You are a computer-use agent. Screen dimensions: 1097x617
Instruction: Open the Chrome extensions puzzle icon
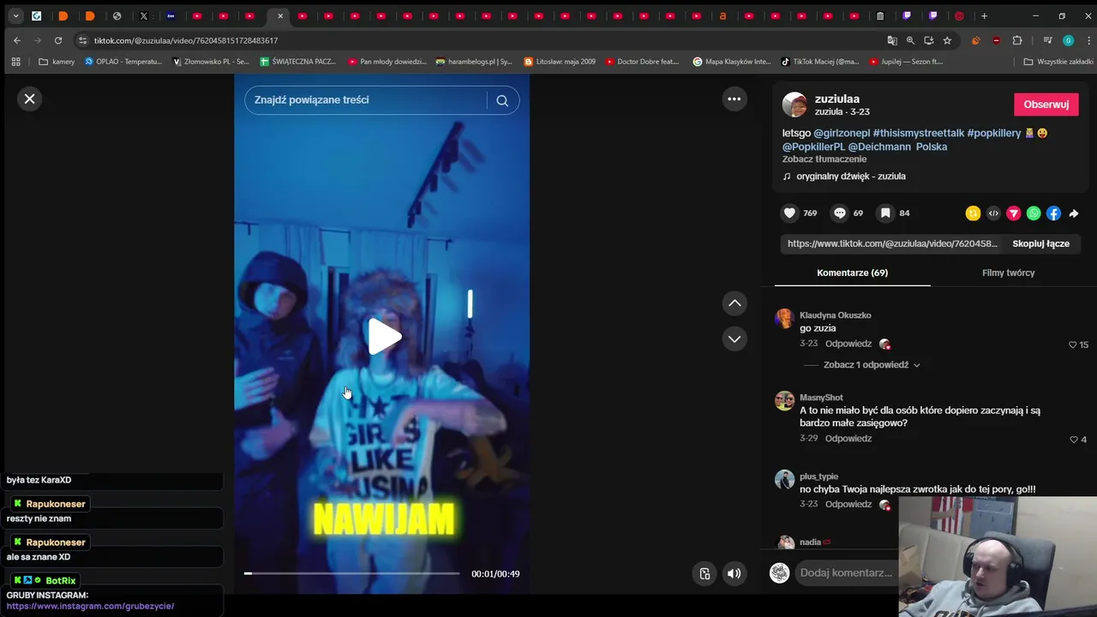[1017, 40]
